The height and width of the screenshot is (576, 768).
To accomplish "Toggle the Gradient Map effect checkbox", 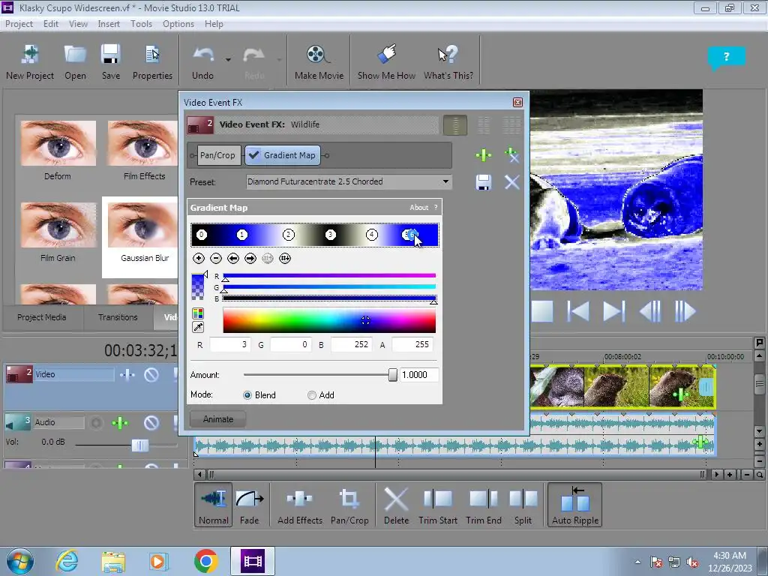I will (253, 155).
